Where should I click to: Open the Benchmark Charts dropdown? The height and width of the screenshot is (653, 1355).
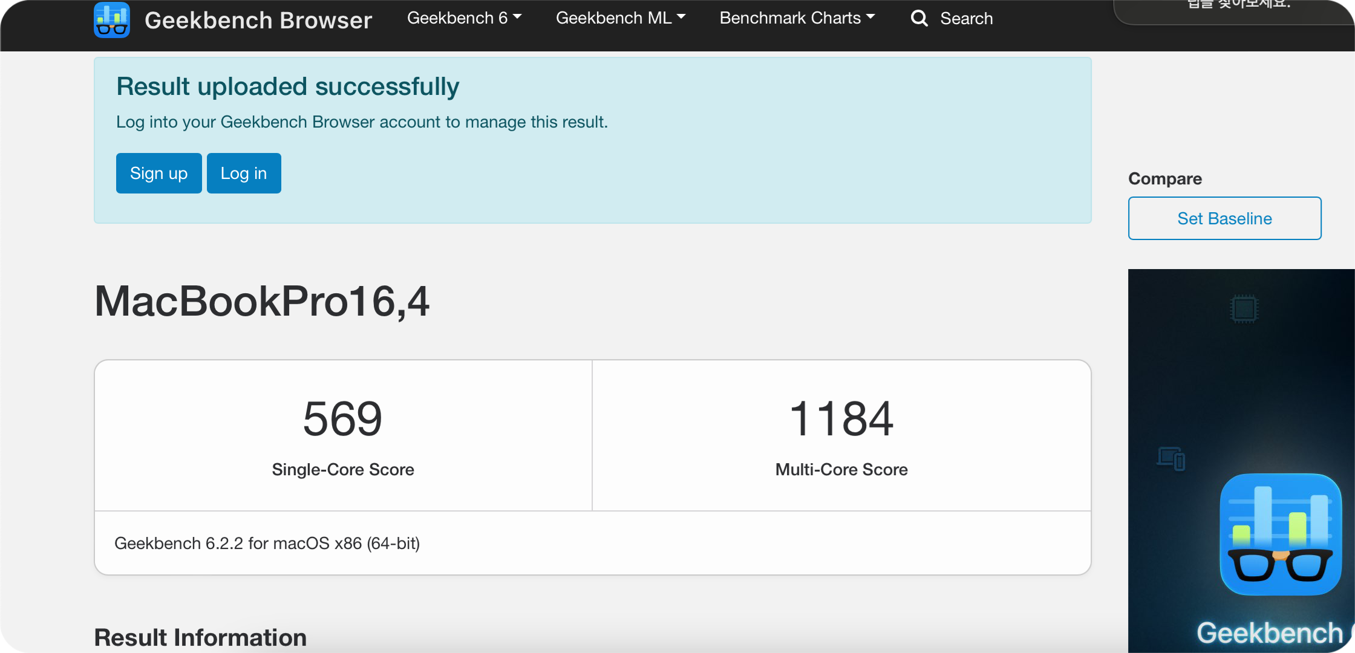(797, 18)
